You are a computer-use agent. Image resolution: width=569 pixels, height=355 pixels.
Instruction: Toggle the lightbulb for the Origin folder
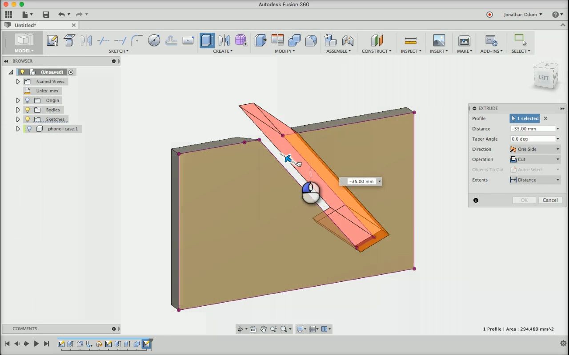(28, 100)
